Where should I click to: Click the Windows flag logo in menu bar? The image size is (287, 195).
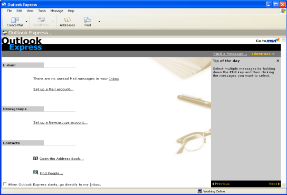[283, 11]
